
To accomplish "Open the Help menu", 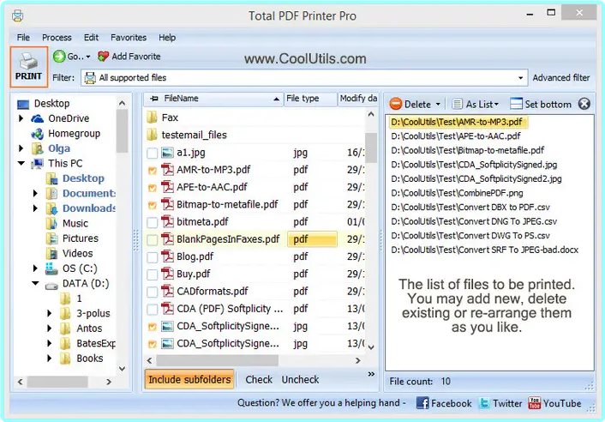I will point(167,38).
